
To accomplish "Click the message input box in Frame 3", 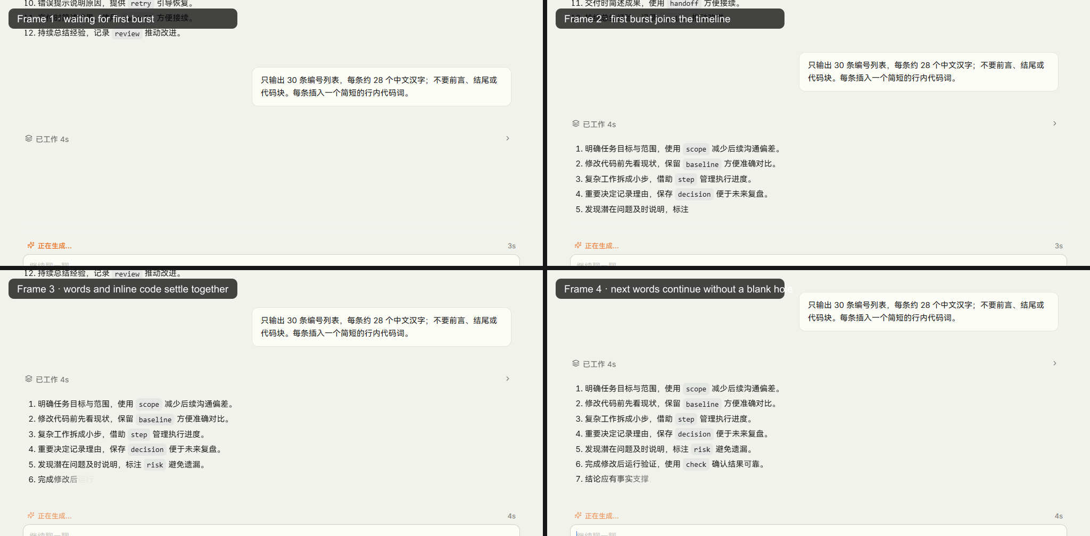I will [271, 531].
